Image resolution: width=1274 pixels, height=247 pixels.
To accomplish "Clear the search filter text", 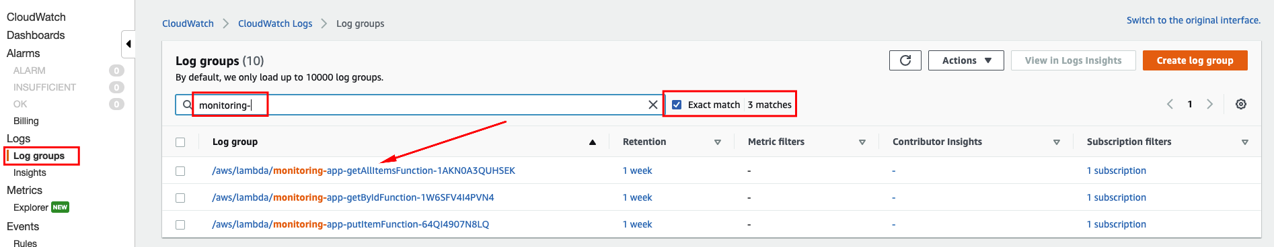I will coord(652,105).
